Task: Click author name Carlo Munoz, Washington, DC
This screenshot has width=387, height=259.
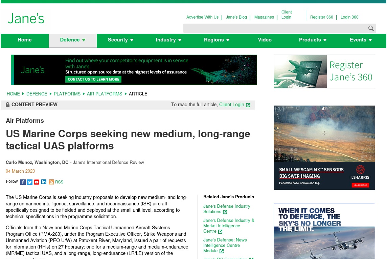Action: [x=37, y=162]
